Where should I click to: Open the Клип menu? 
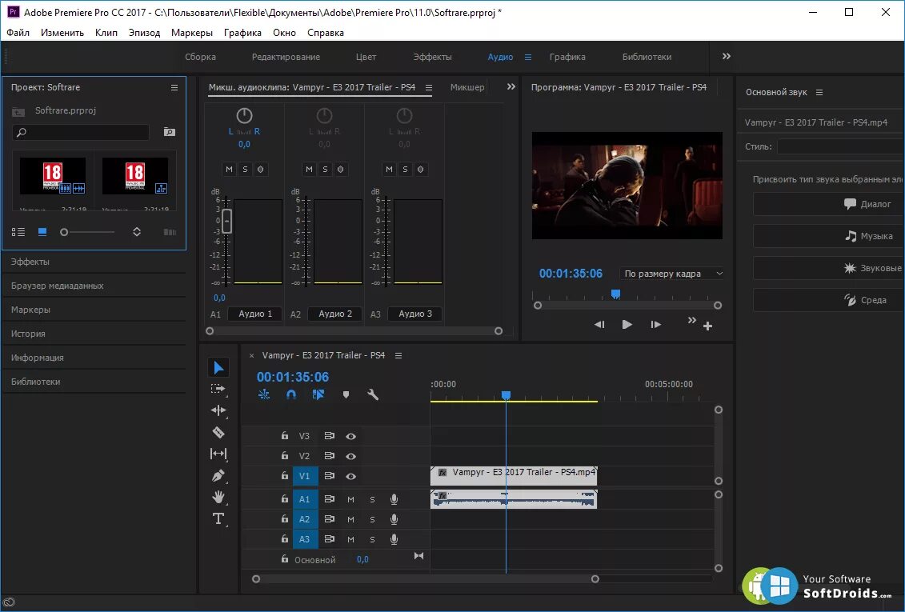point(106,33)
